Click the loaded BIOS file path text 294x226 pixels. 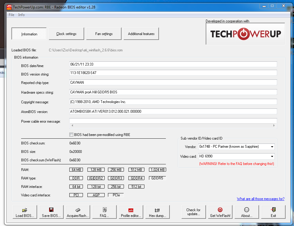point(86,50)
